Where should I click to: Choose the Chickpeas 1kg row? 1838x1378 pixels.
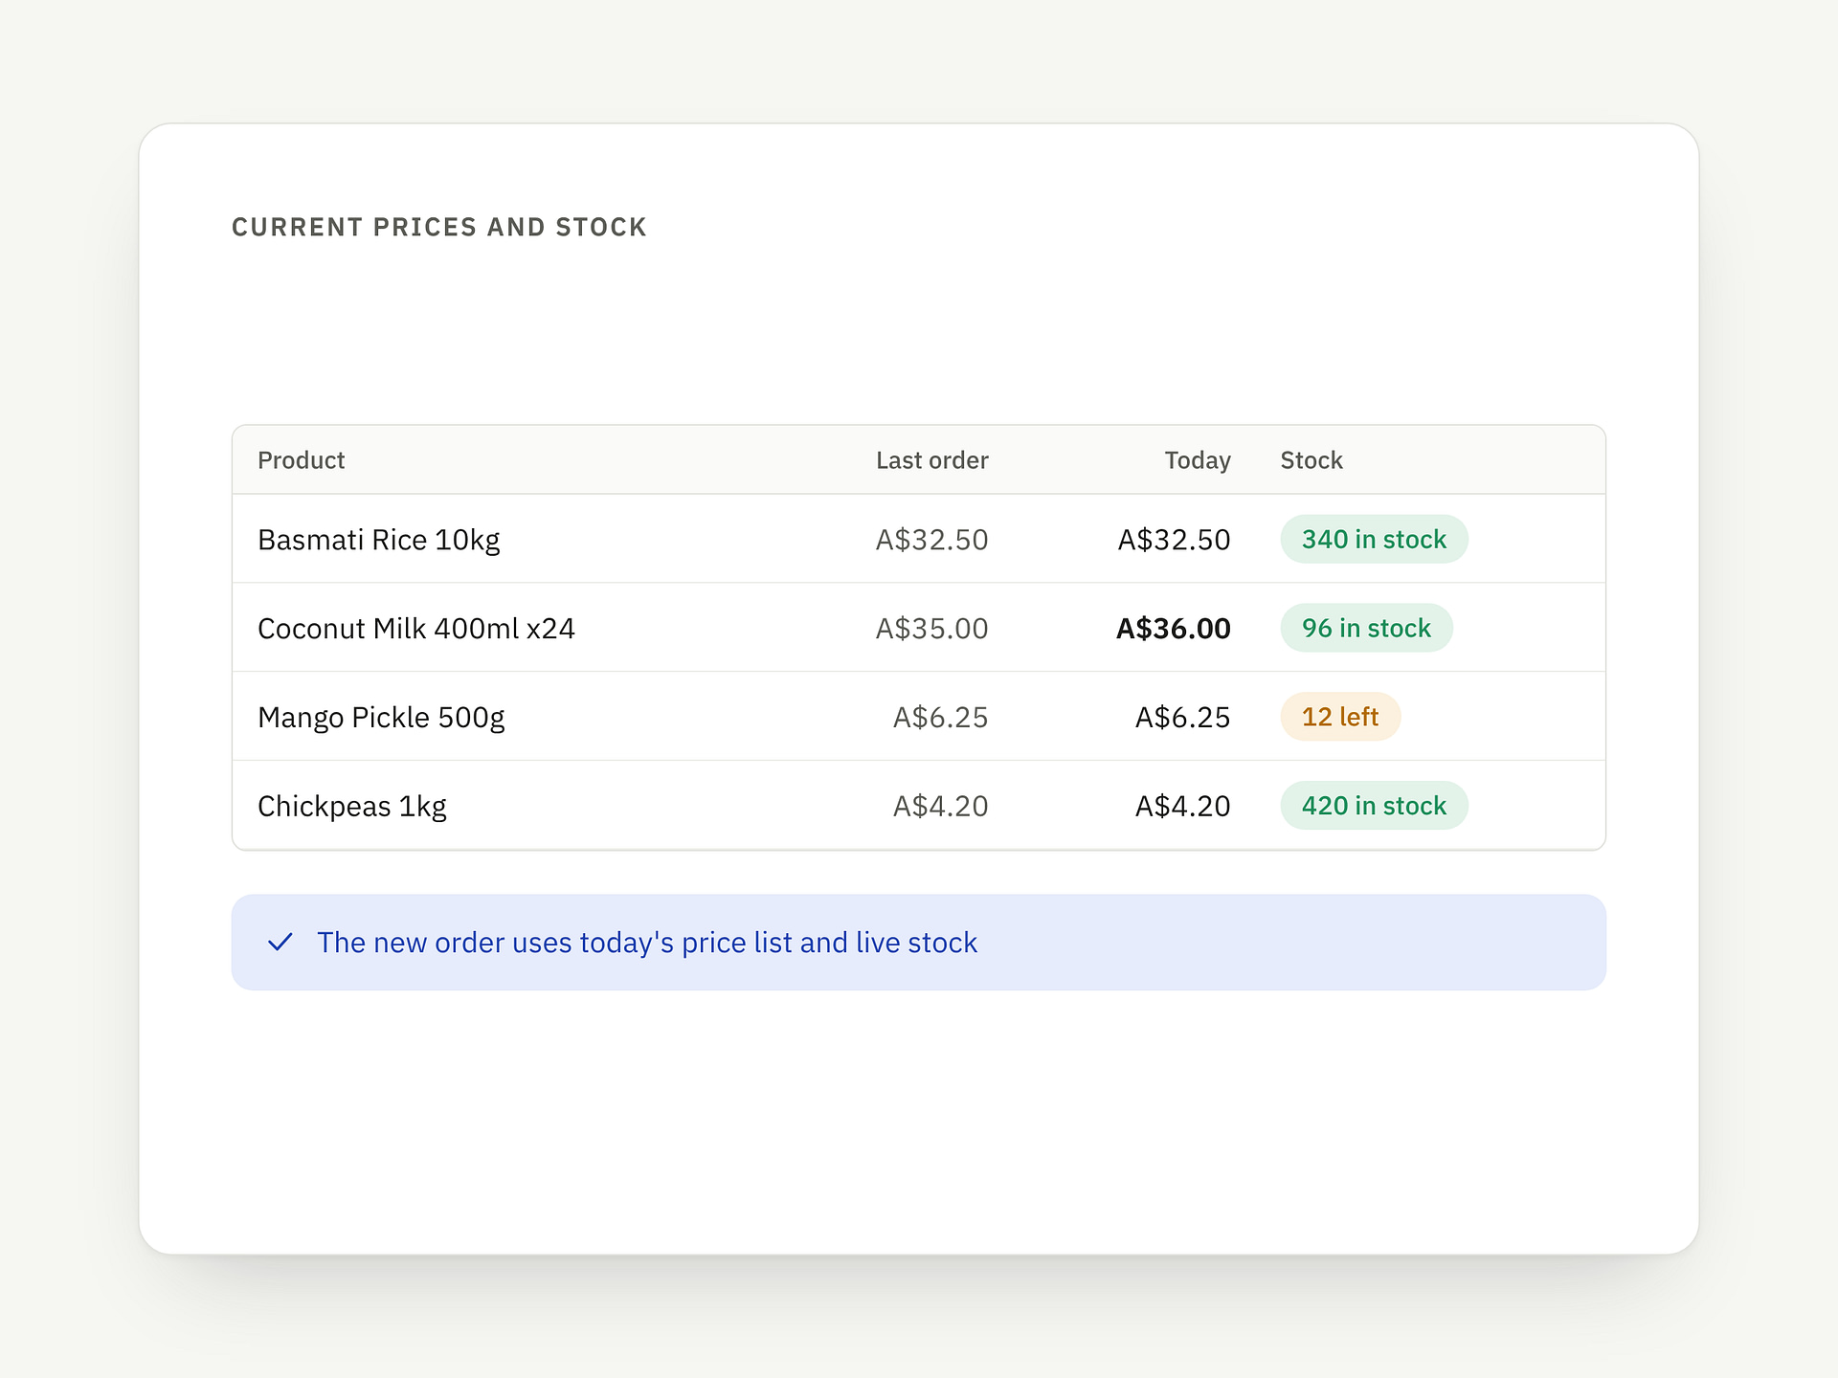[x=919, y=806]
